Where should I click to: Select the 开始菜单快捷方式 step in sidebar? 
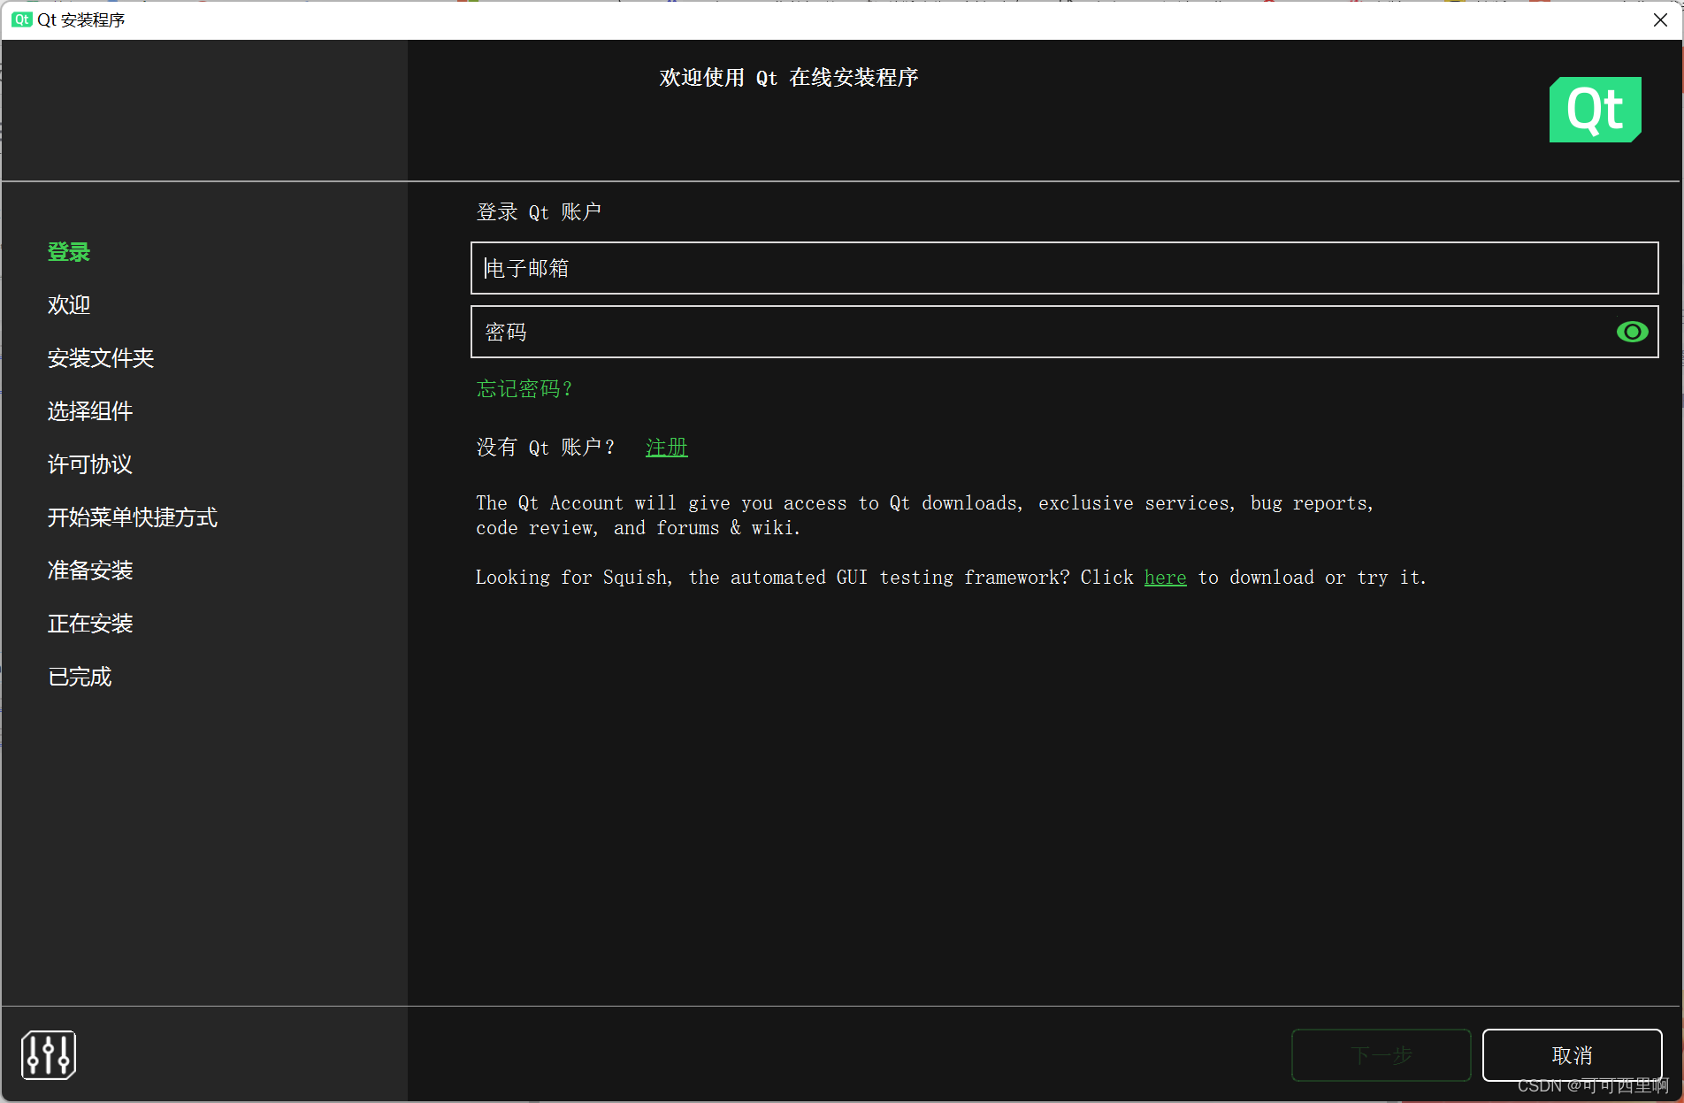coord(133,517)
